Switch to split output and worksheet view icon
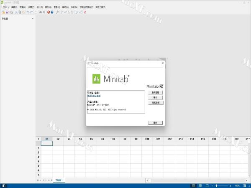The image size is (251, 188). tap(193, 186)
